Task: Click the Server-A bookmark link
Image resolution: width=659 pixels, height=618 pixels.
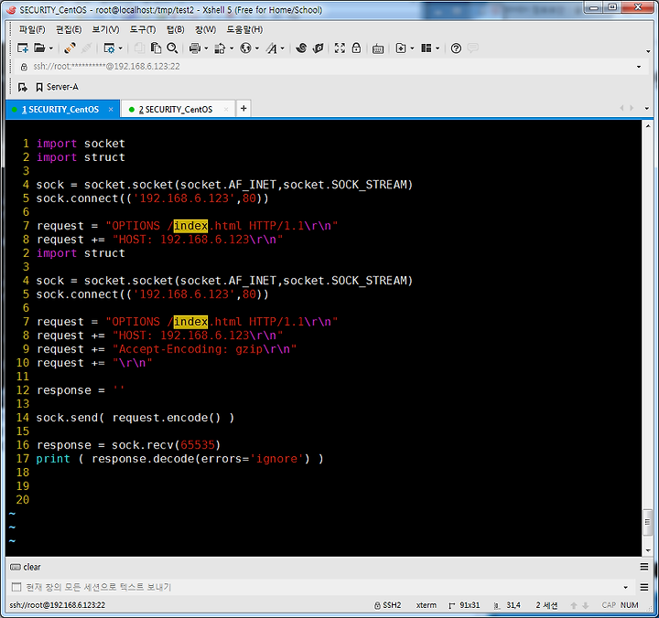Action: coord(57,87)
